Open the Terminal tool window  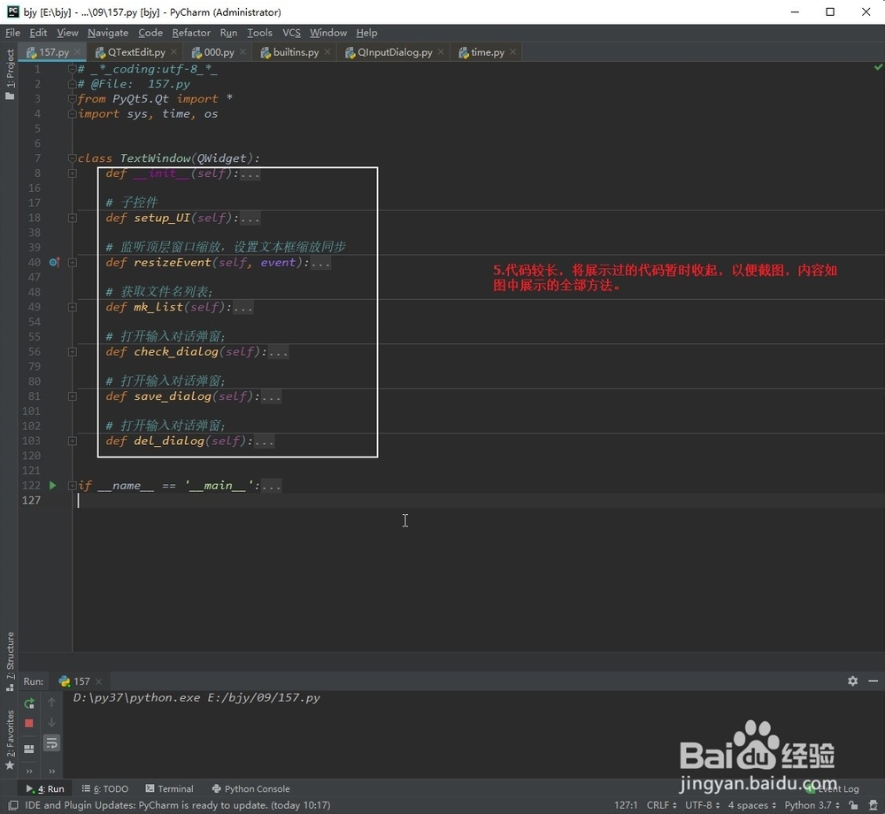[x=169, y=788]
